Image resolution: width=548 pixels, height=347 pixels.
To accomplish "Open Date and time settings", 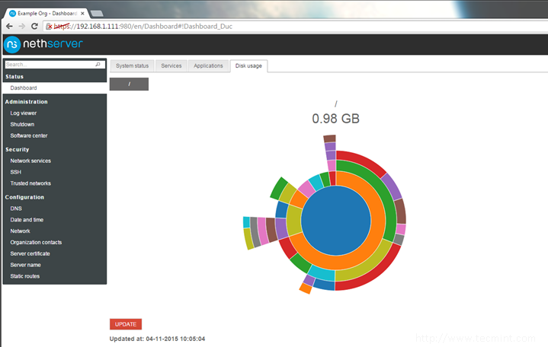I will pyautogui.click(x=27, y=220).
